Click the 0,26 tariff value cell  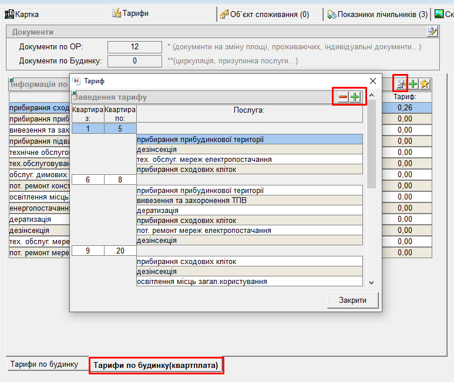tap(405, 108)
